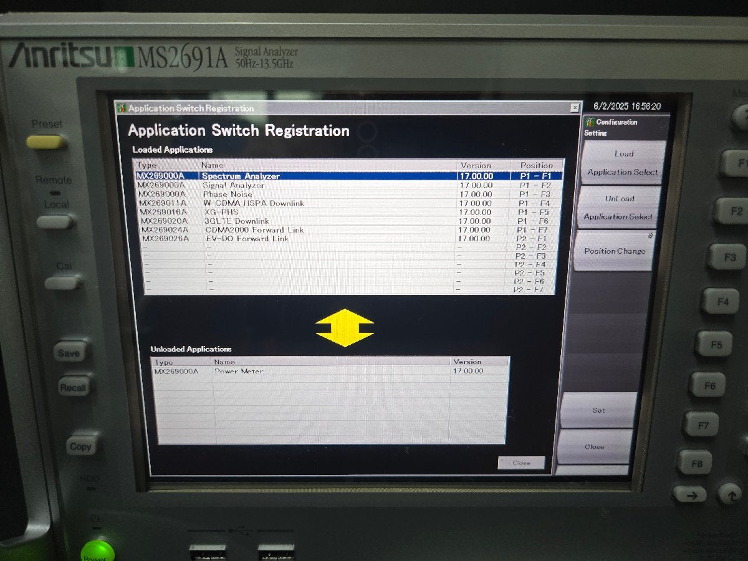Select the Signal Analyzer row
This screenshot has height=561, width=748.
349,185
